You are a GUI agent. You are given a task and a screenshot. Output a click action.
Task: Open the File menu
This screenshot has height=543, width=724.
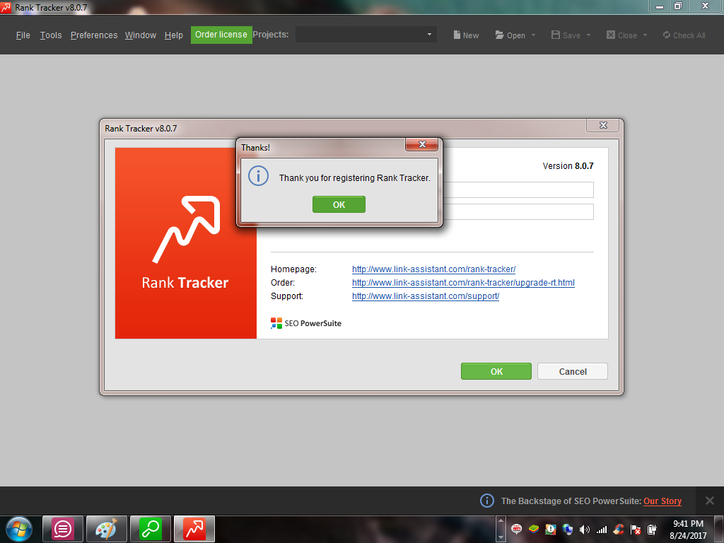23,35
